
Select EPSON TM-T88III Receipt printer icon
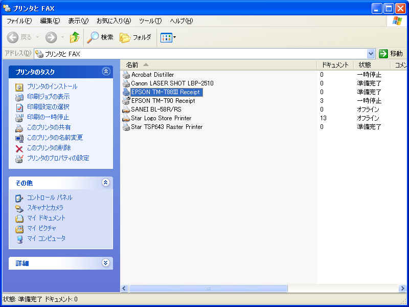pos(126,92)
